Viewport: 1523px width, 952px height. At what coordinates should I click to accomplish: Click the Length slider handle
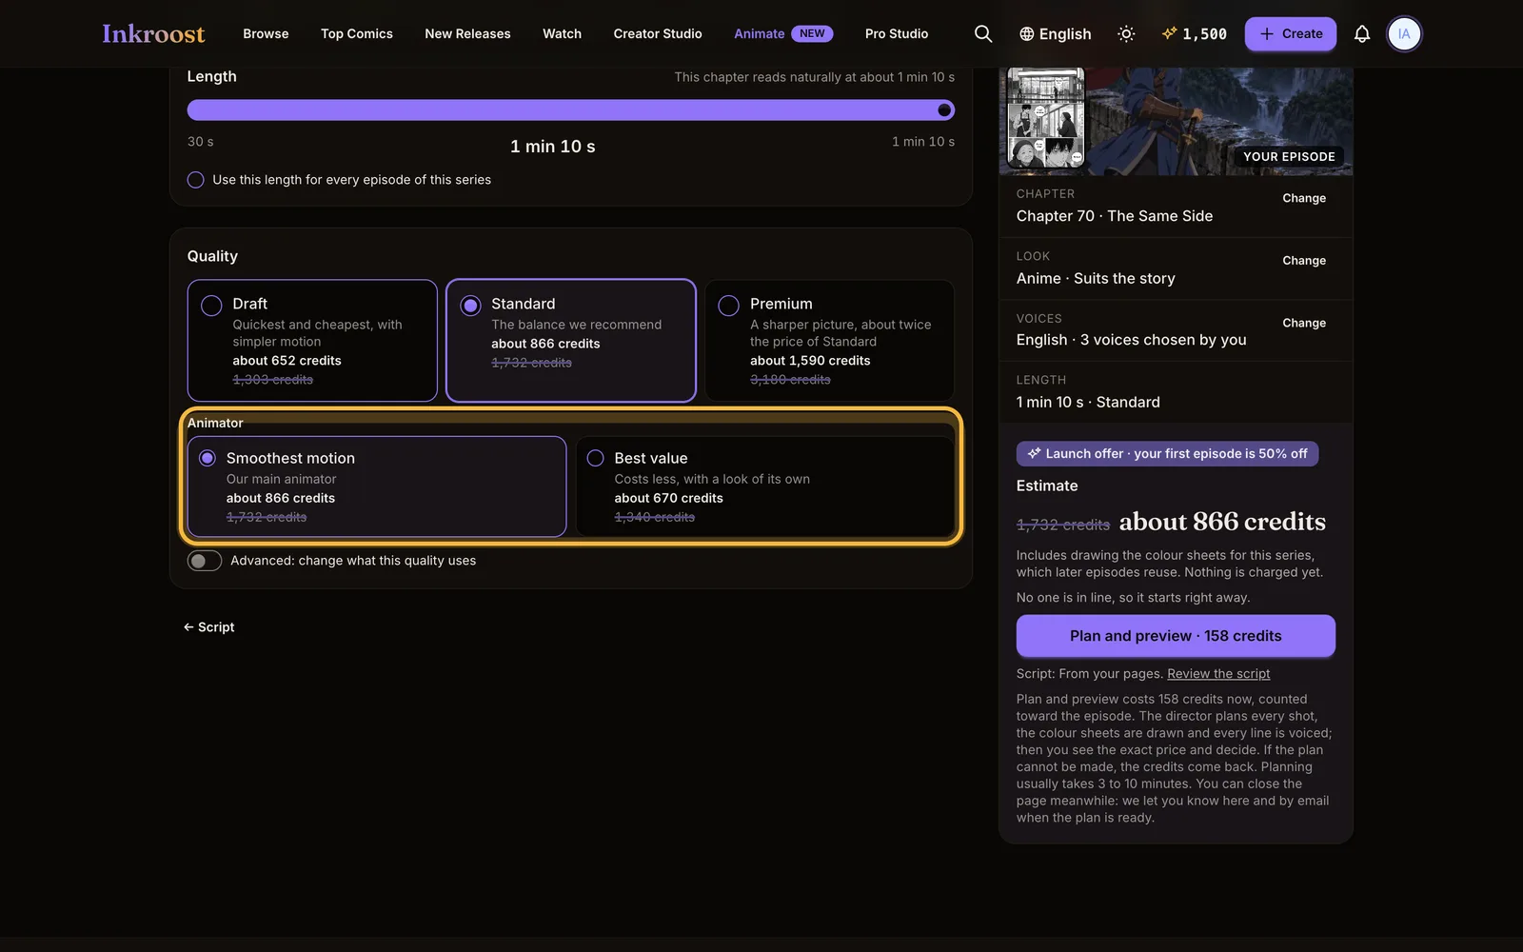coord(944,110)
